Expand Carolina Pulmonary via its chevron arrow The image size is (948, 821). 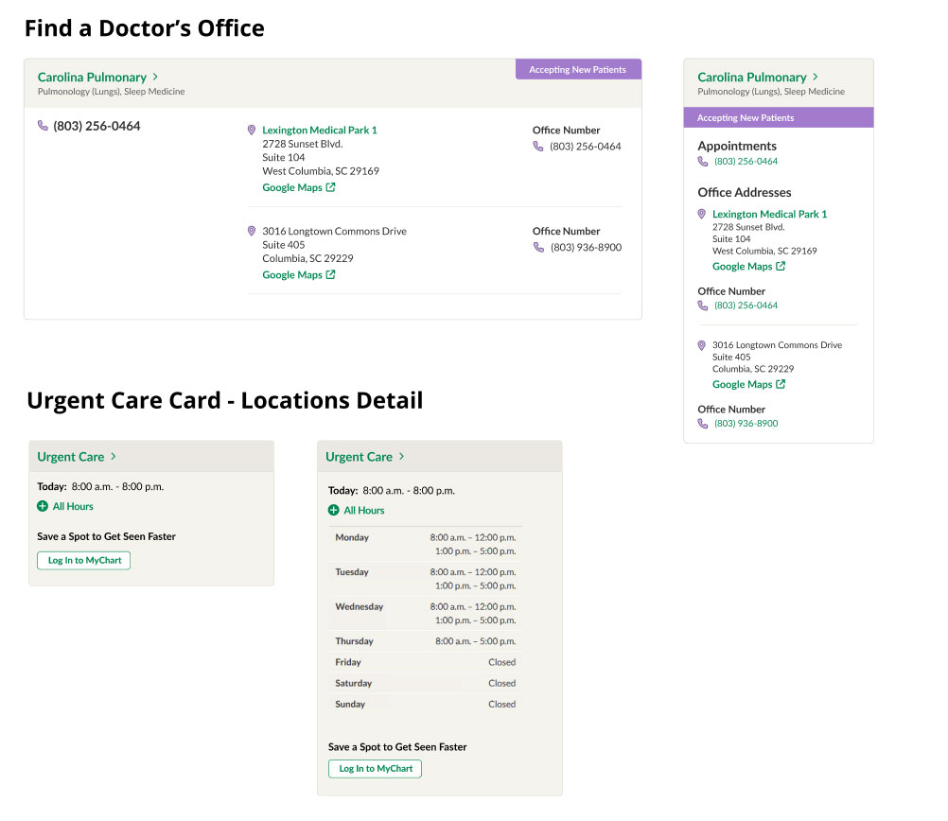tap(156, 77)
